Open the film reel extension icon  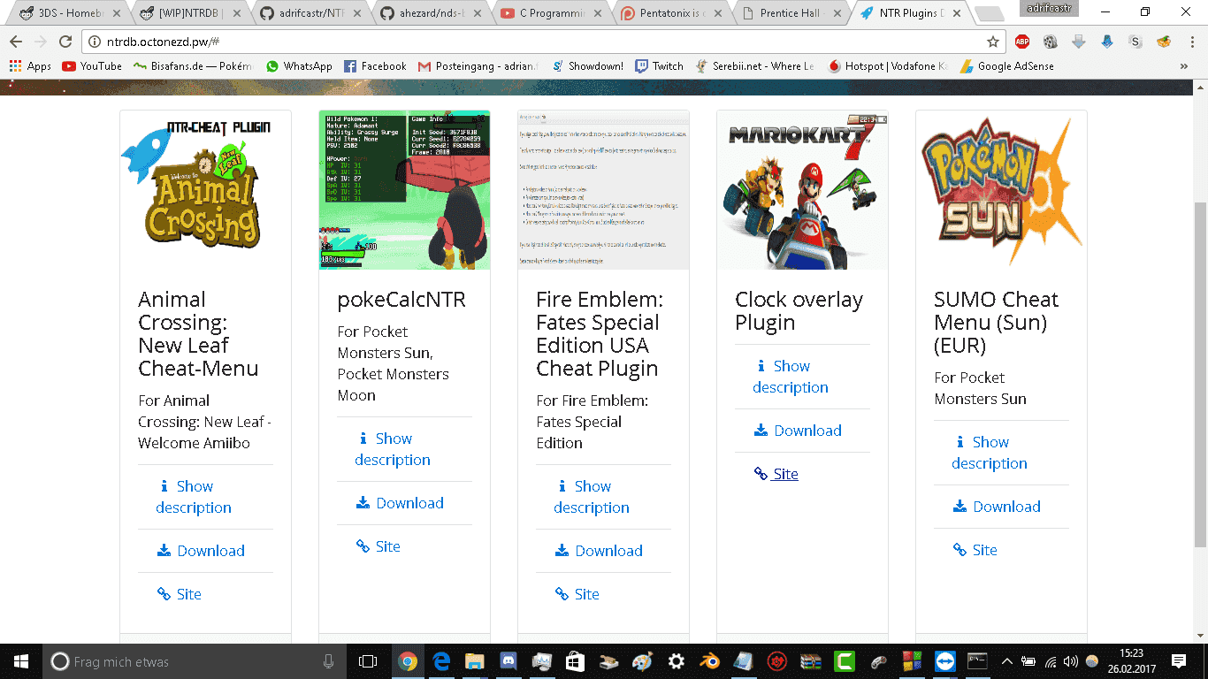click(1051, 42)
